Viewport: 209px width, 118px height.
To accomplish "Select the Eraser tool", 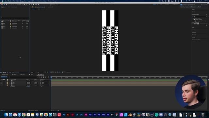I will point(33,5).
